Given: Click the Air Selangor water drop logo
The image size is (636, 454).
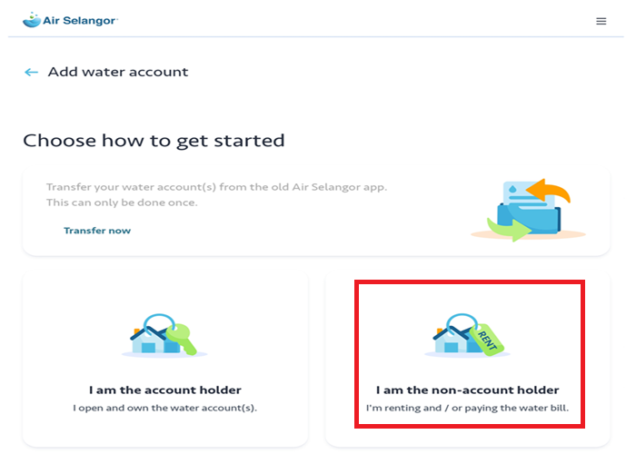Looking at the screenshot, I should [32, 19].
